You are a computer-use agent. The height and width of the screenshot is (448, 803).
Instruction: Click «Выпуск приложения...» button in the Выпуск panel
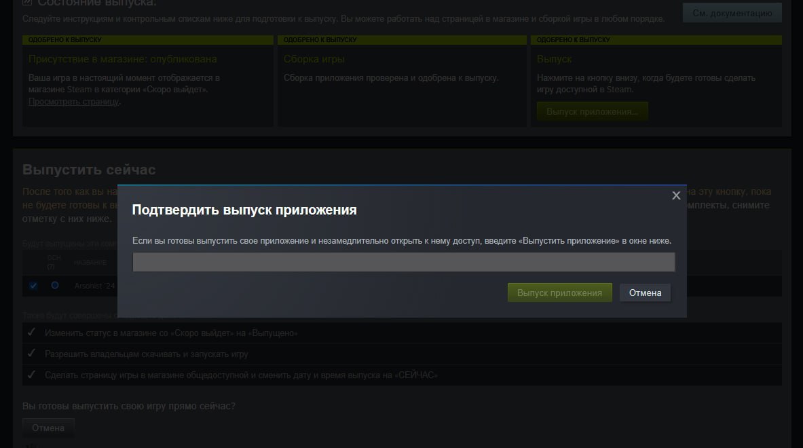click(x=592, y=111)
